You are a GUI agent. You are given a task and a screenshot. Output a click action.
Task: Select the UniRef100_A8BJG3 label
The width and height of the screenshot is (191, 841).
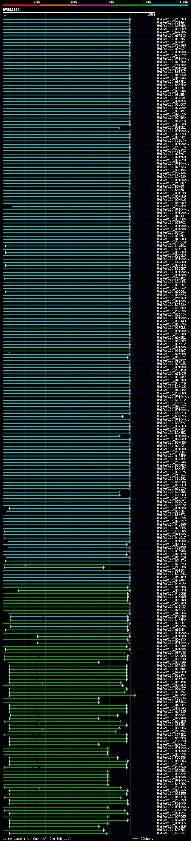171,702
